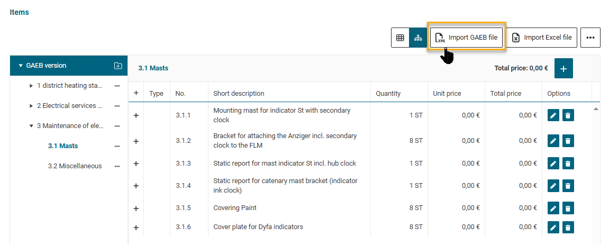The image size is (609, 245).
Task: Add new folder to GAEB version
Action: click(x=117, y=66)
